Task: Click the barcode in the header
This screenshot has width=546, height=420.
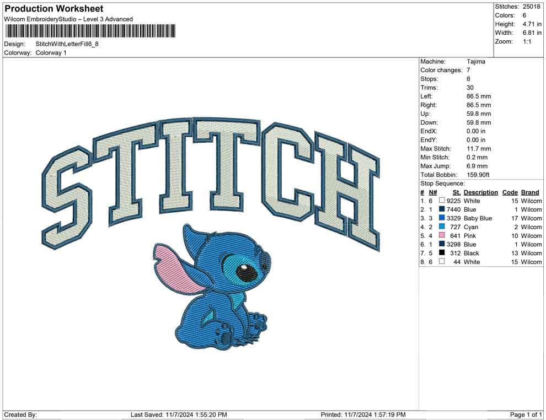Action: coord(90,31)
